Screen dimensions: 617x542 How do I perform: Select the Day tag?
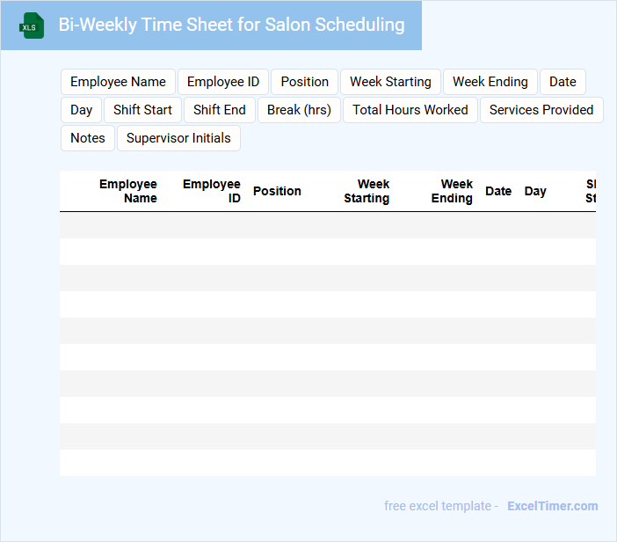pyautogui.click(x=82, y=110)
